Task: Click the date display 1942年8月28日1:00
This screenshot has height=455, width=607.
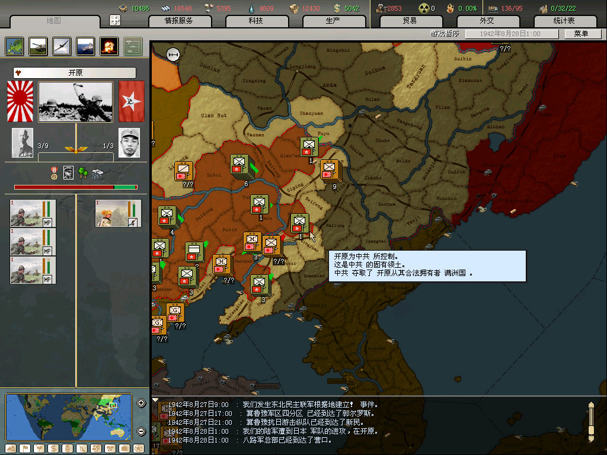Action: point(512,34)
